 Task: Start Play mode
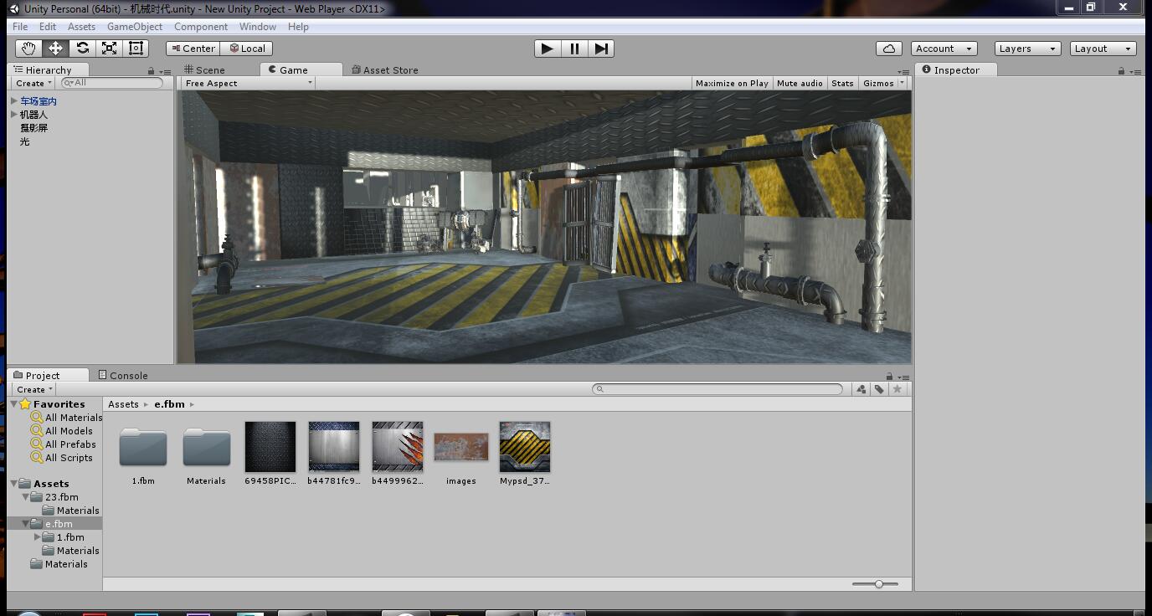click(548, 49)
